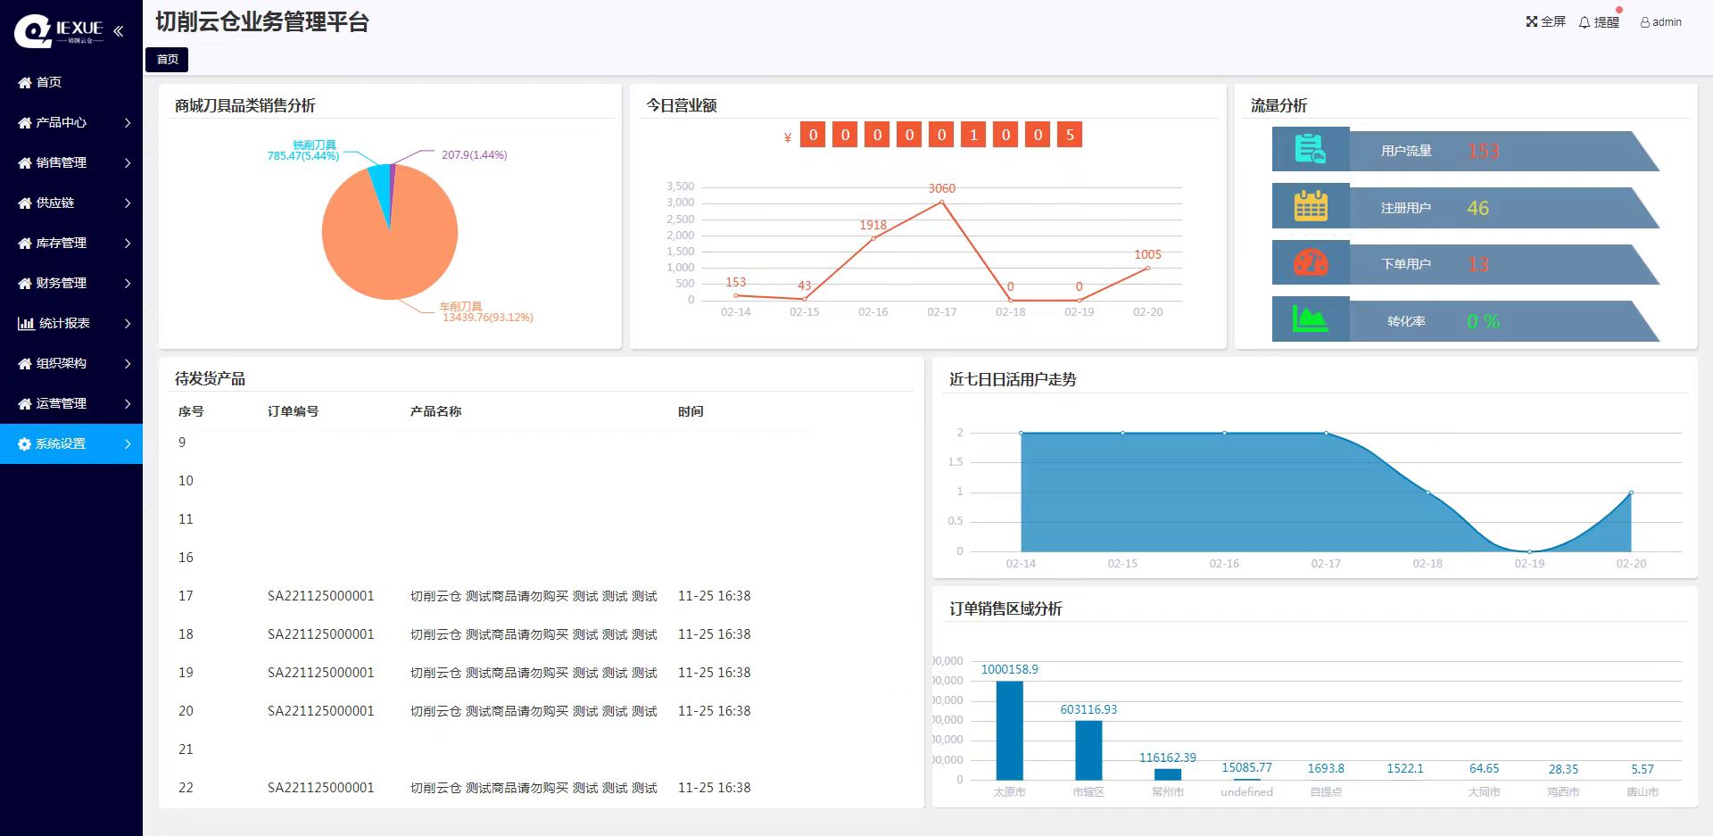Expand the 统计报表 menu chevron
The image size is (1713, 836).
(x=128, y=323)
